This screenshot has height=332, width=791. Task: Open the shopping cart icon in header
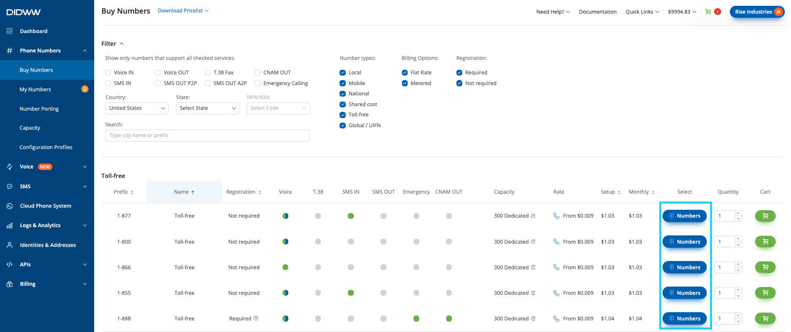(x=708, y=12)
